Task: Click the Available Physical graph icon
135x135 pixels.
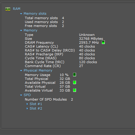Action: click(75, 82)
